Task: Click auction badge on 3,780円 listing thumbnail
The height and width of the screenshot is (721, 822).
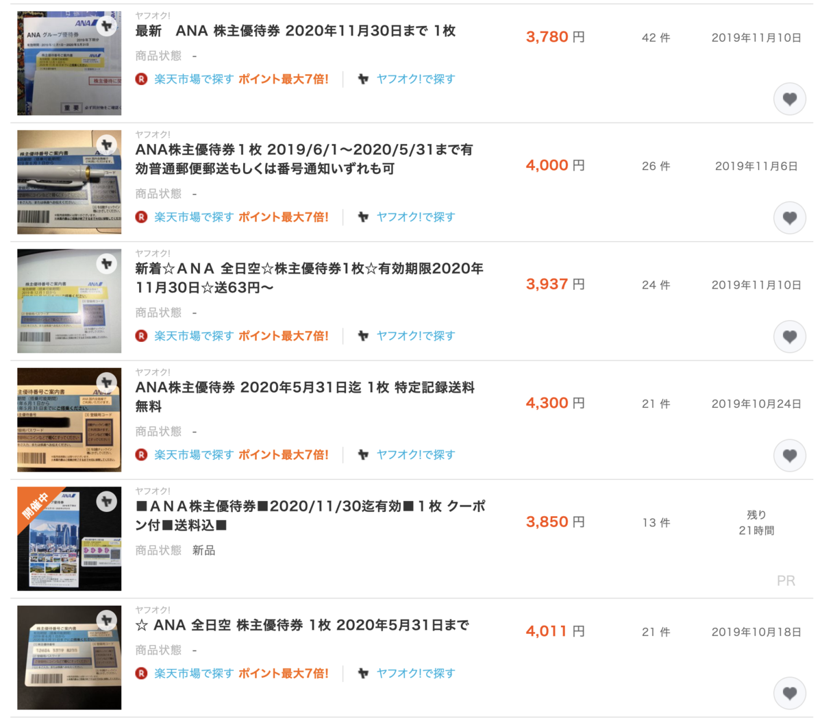Action: click(106, 26)
